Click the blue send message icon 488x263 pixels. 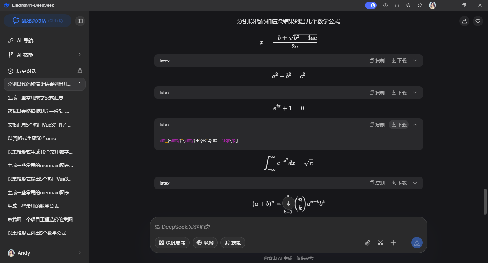[x=416, y=243]
